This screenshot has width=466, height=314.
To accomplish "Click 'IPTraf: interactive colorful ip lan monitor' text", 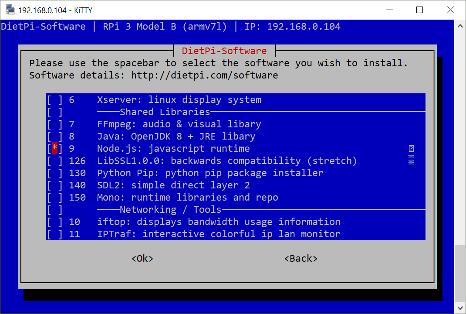I will point(219,234).
